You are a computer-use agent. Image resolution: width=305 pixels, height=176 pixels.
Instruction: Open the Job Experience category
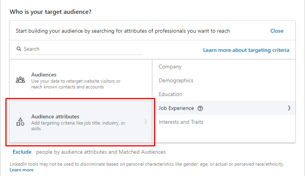[176, 108]
